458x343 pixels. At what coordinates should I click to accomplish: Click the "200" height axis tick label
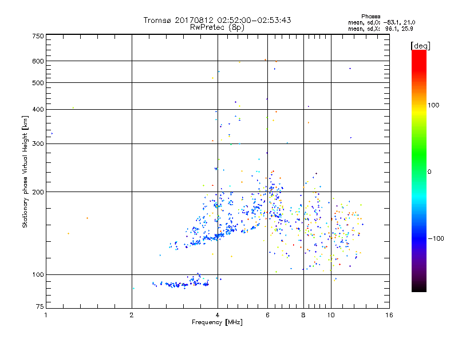38,192
